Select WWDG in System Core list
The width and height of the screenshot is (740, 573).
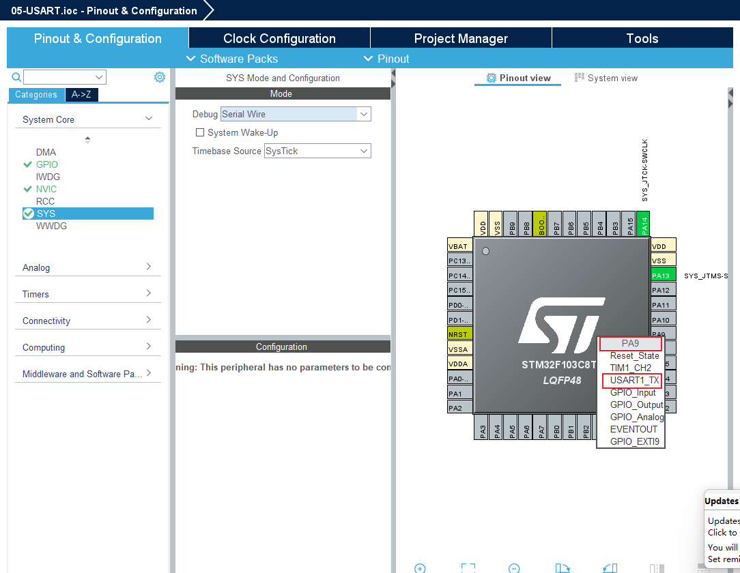pos(51,225)
